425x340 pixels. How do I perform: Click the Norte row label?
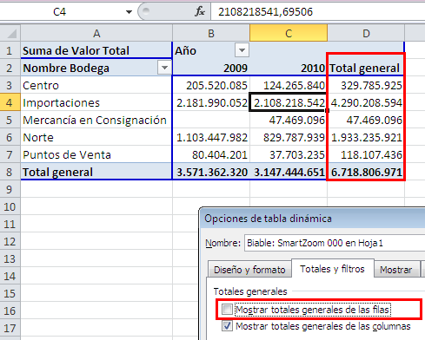96,137
